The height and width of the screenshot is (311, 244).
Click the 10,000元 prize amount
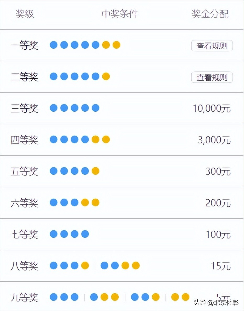click(212, 108)
